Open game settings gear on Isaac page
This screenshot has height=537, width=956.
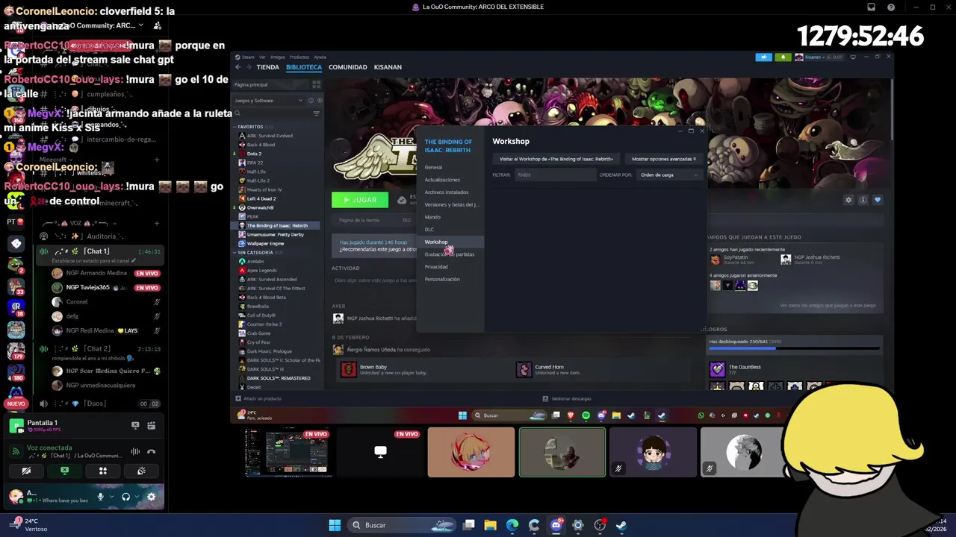(848, 200)
